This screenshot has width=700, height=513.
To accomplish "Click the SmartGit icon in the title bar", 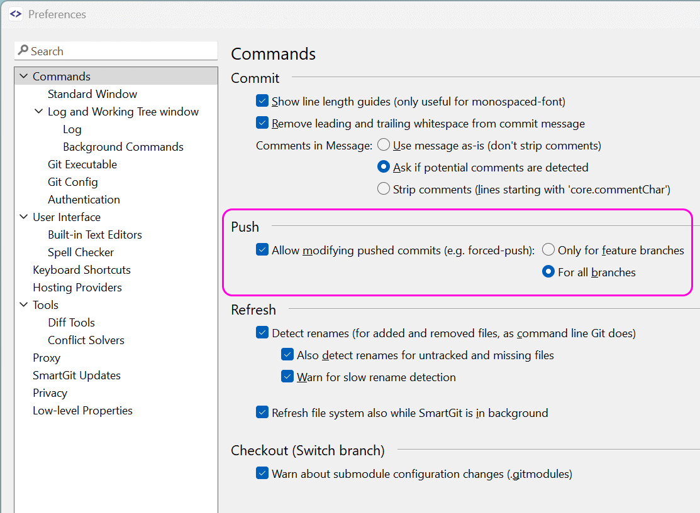I will pos(15,13).
